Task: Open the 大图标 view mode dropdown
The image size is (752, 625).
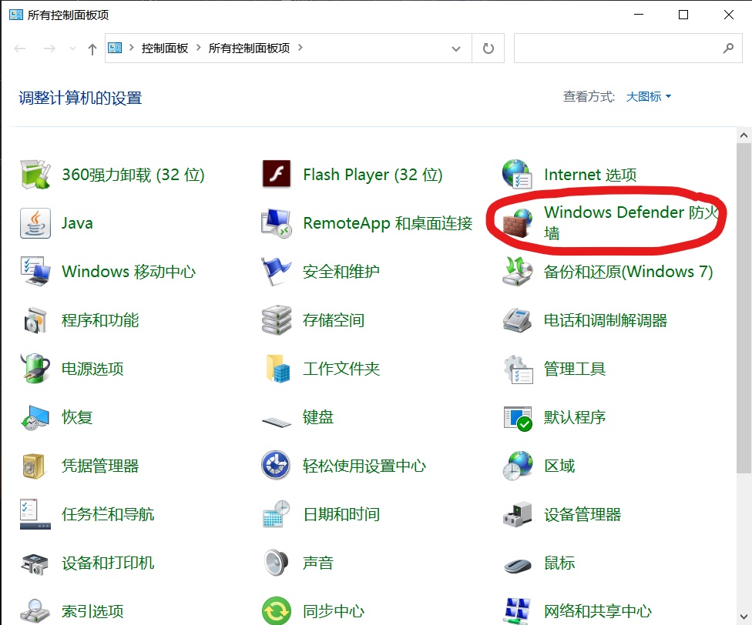Action: [649, 97]
